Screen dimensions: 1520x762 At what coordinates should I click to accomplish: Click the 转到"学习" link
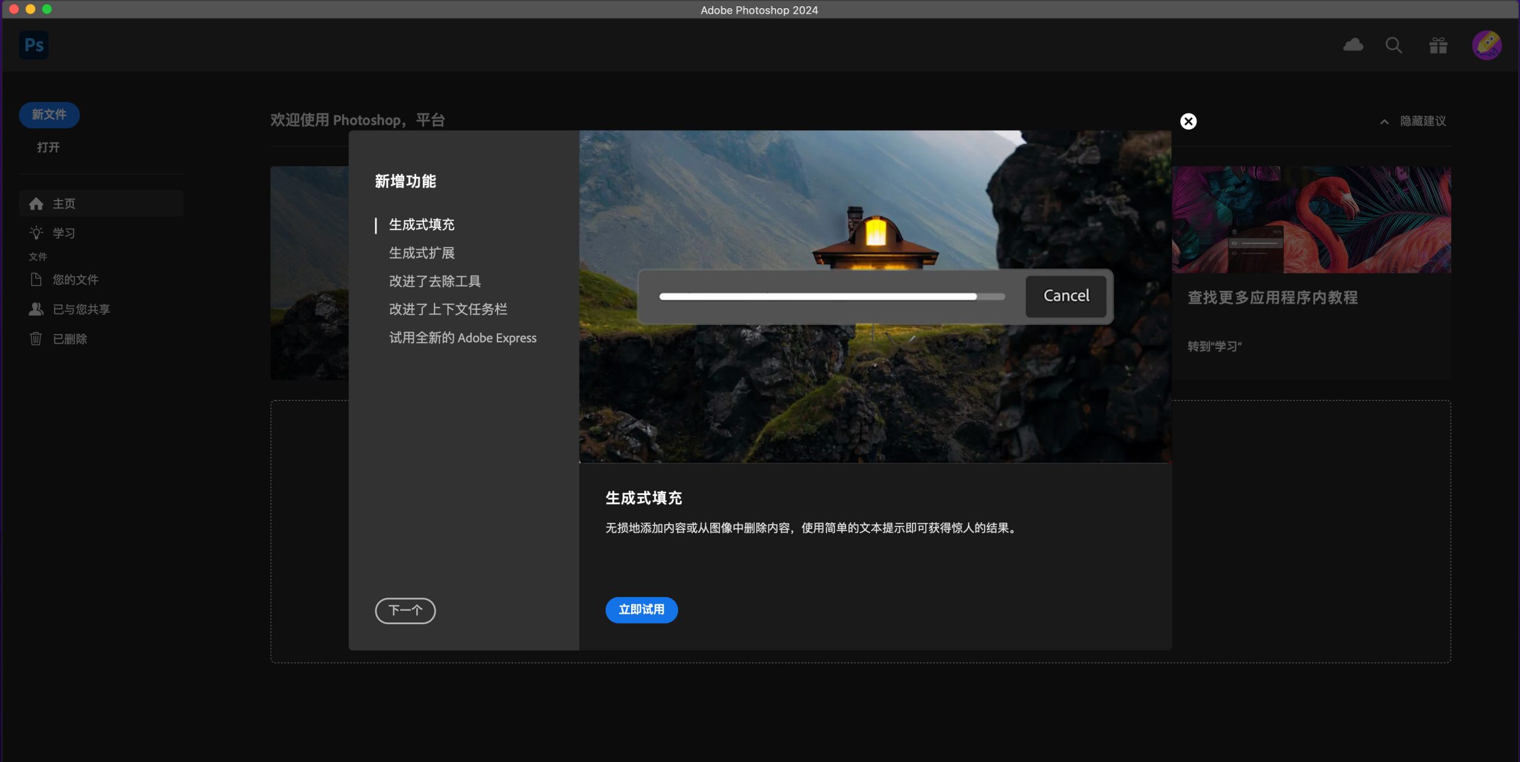pyautogui.click(x=1214, y=347)
